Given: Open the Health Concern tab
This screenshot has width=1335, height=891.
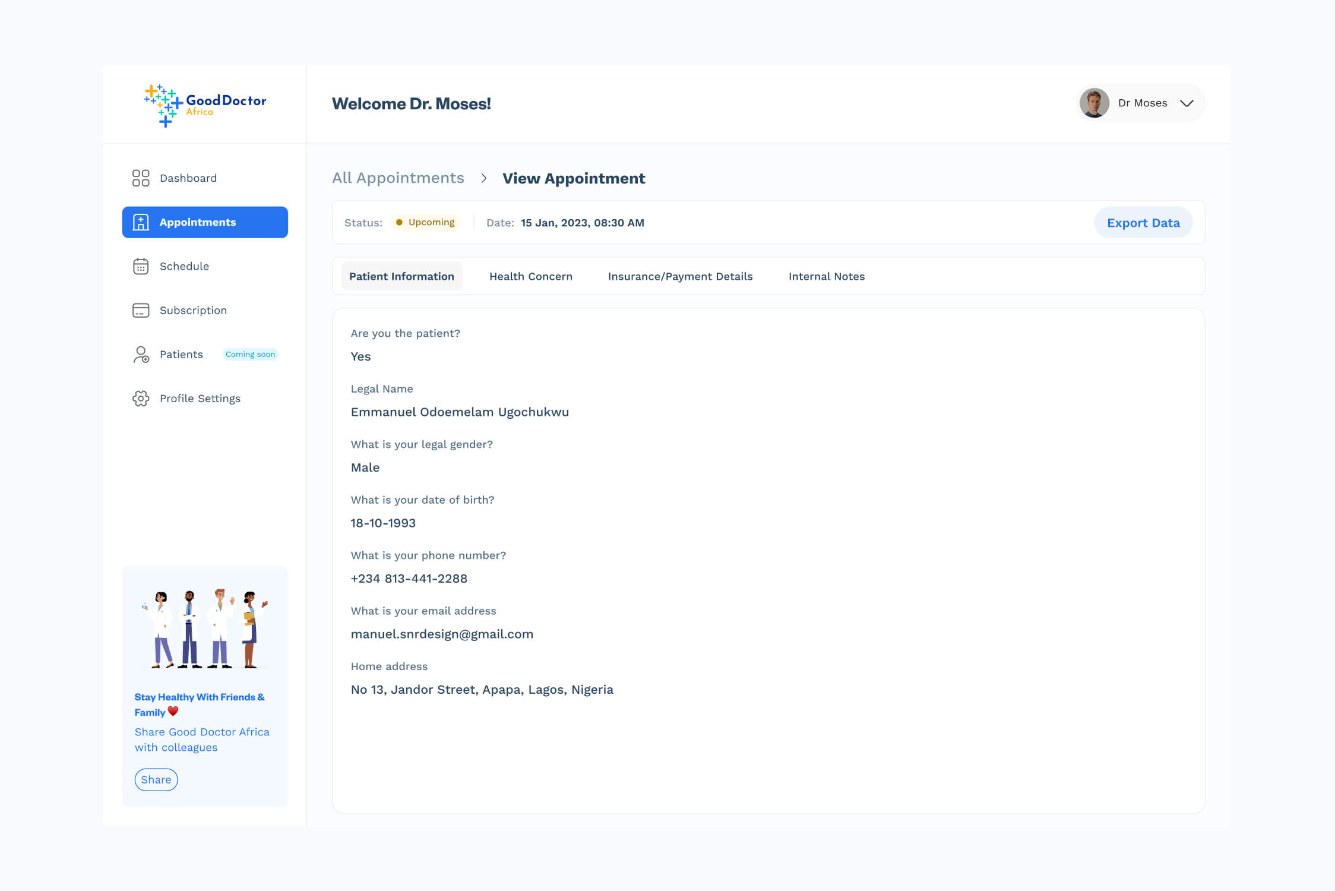Looking at the screenshot, I should tap(530, 276).
